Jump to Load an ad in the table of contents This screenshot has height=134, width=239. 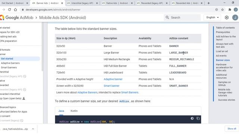click(x=222, y=51)
